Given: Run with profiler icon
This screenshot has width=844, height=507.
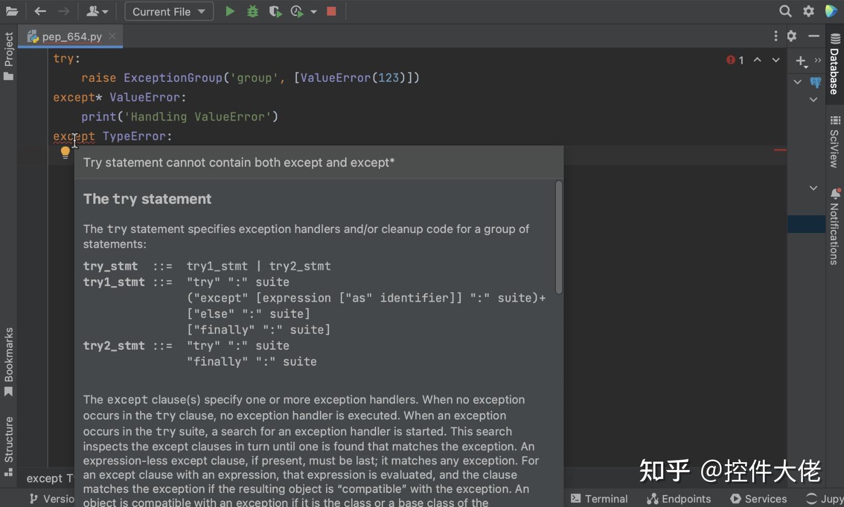Looking at the screenshot, I should click(x=297, y=11).
